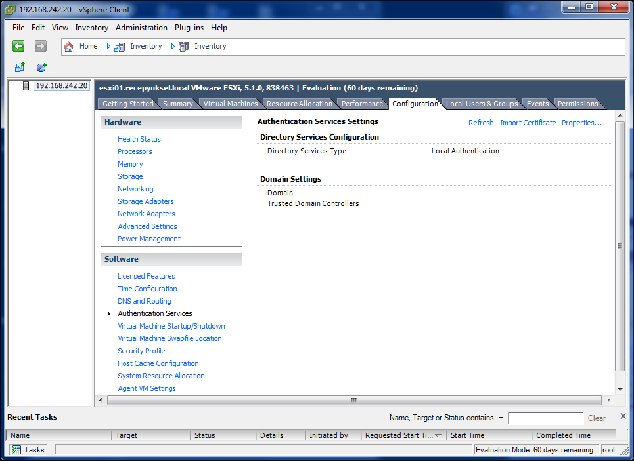Open the breadcrumb arrow after first Inventory
The image size is (634, 461).
pyautogui.click(x=173, y=47)
